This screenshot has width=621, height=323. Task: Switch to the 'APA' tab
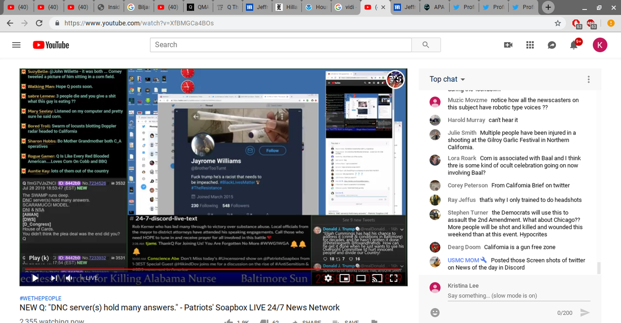click(434, 7)
